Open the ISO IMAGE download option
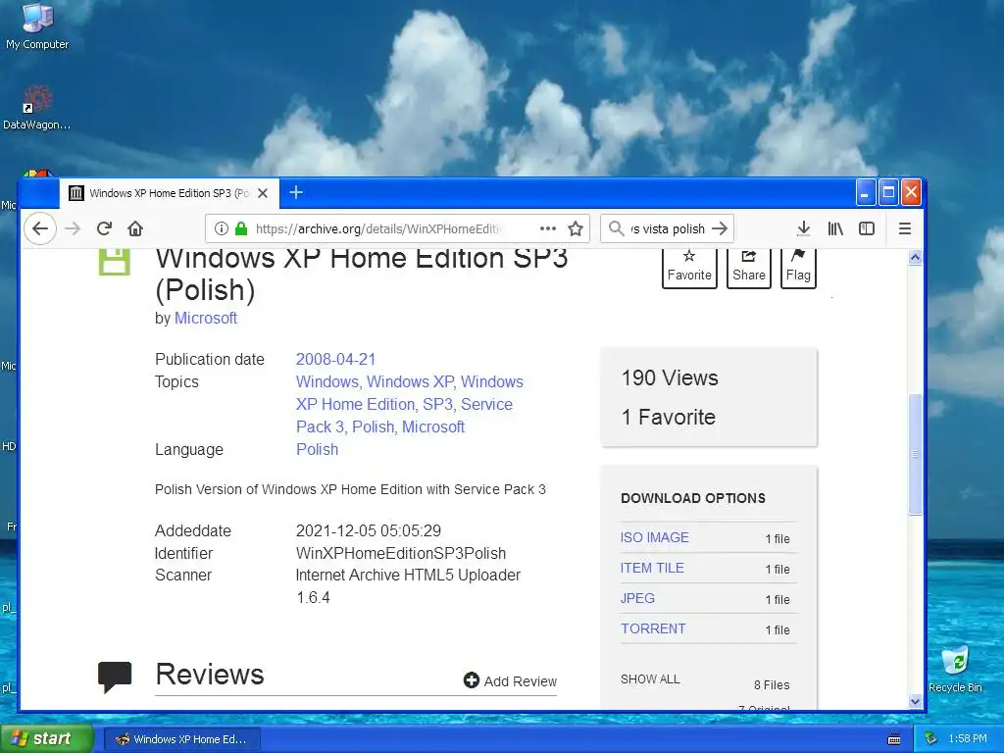 [654, 537]
